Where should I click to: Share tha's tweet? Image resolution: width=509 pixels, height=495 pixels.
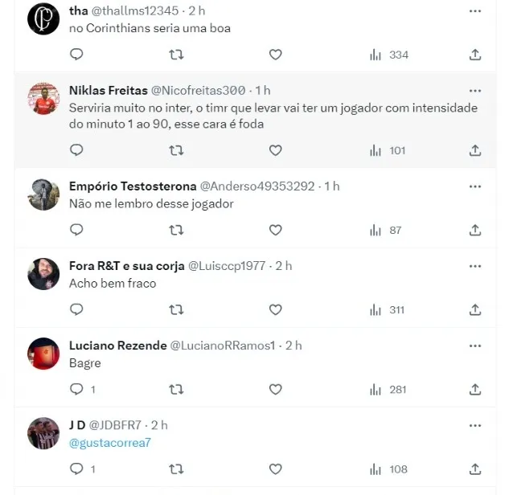(475, 55)
